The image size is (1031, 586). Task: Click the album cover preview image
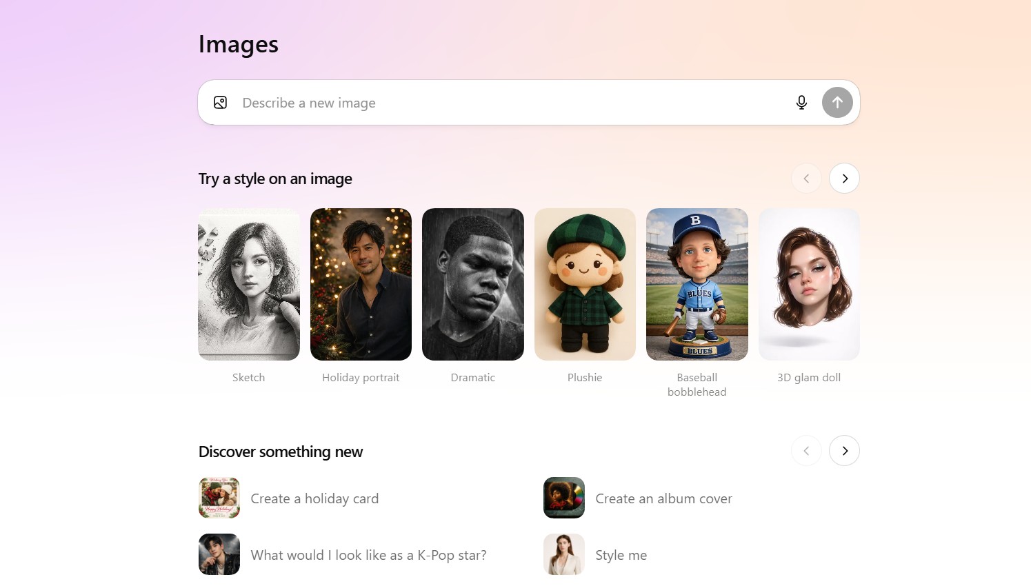click(x=563, y=497)
